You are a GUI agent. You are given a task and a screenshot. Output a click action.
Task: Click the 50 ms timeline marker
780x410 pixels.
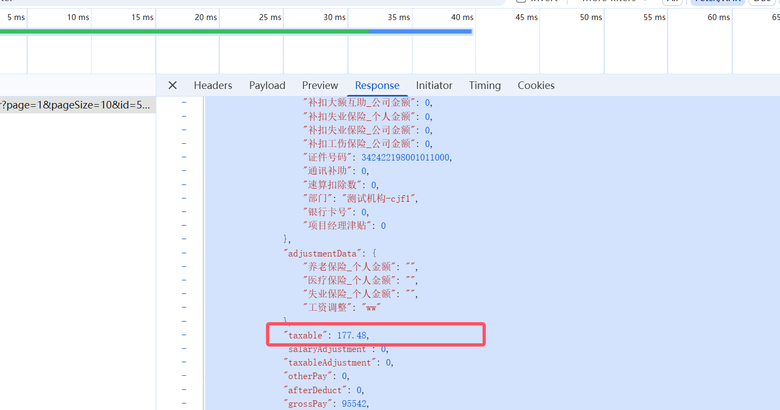591,17
